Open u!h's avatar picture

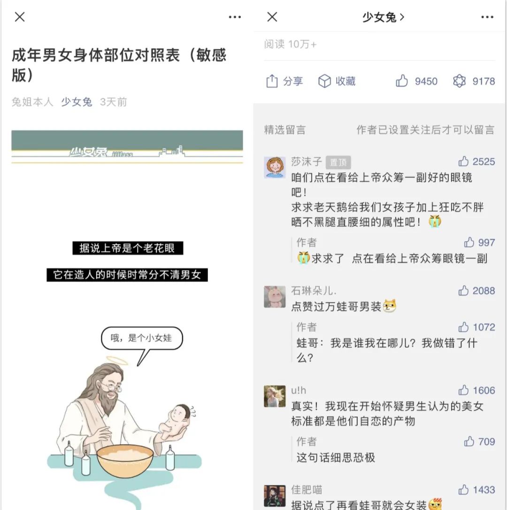275,396
